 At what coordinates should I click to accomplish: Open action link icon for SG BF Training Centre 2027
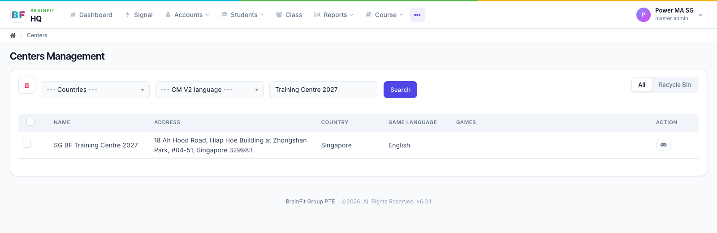(664, 145)
